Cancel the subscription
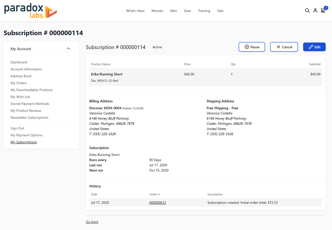The image size is (332, 230). (x=284, y=47)
